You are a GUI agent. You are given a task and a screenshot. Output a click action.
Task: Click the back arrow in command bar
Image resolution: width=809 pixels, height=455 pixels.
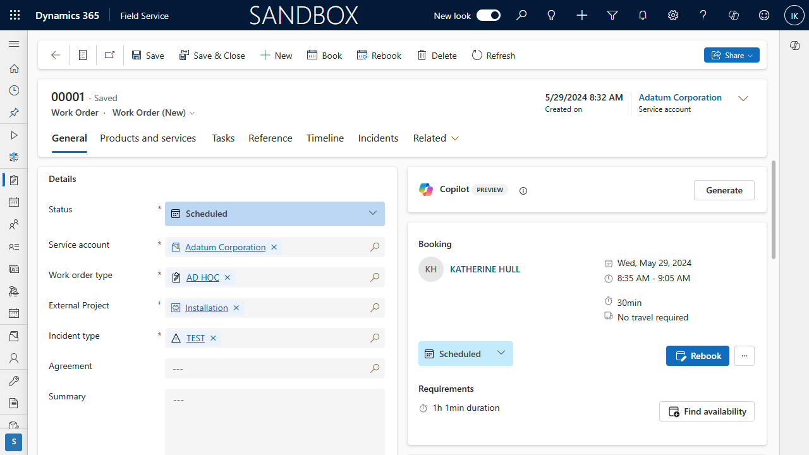pyautogui.click(x=56, y=56)
